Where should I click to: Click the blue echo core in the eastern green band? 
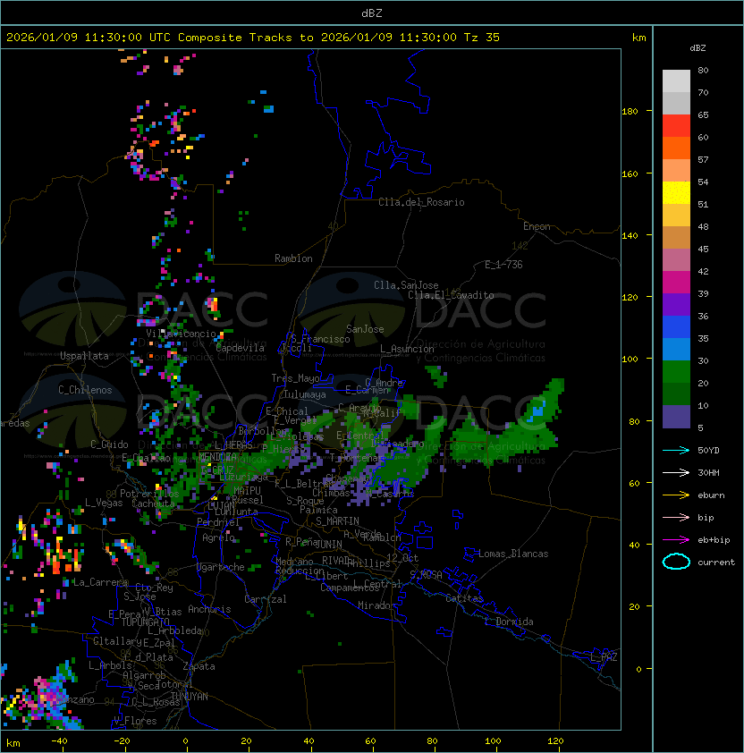537,410
